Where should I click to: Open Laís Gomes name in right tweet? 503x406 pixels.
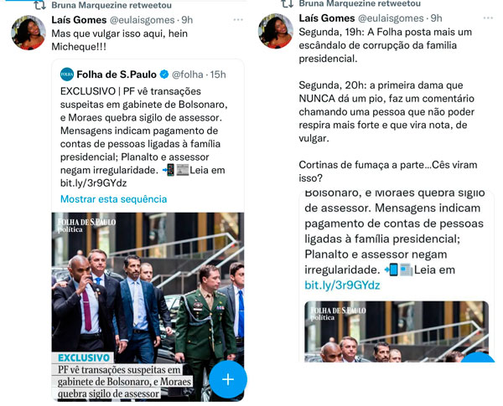(x=327, y=18)
